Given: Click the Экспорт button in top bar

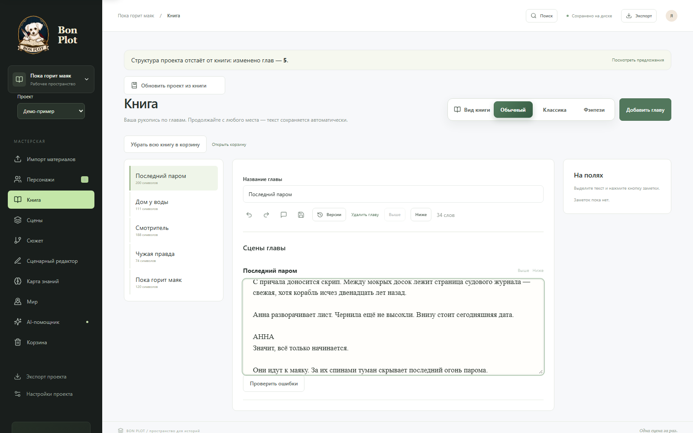Looking at the screenshot, I should pos(639,16).
